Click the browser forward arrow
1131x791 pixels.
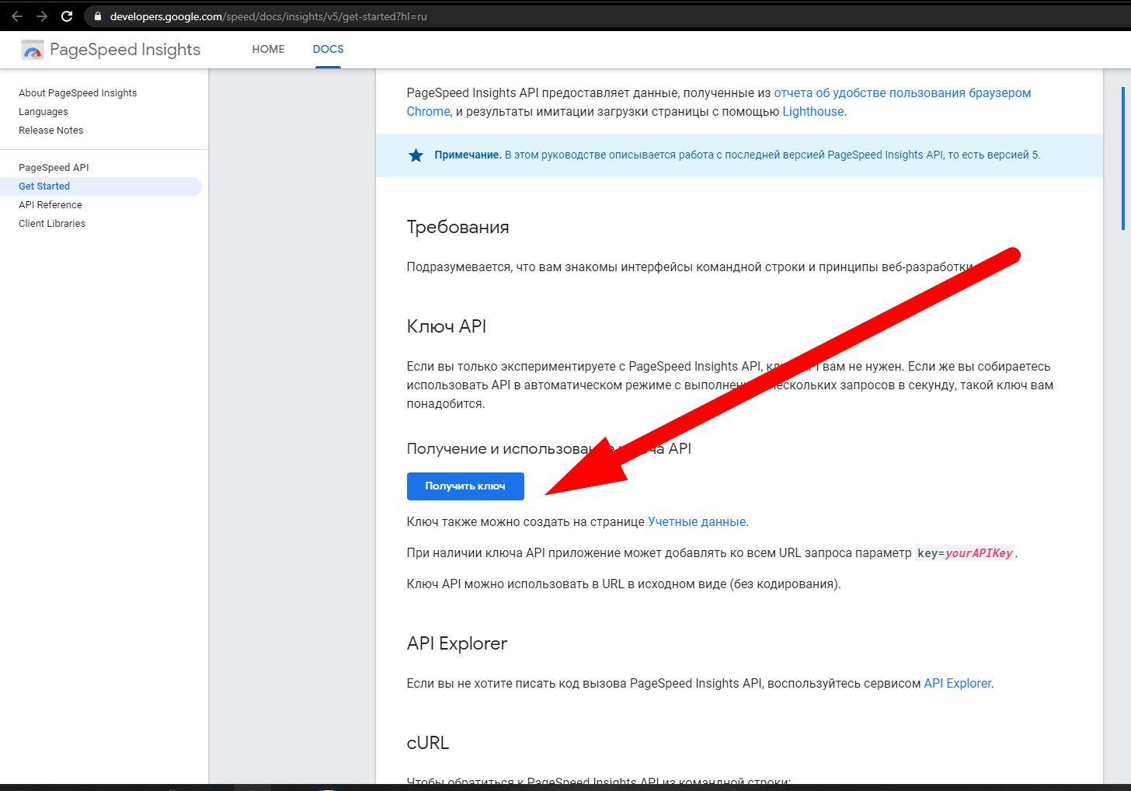(x=42, y=16)
